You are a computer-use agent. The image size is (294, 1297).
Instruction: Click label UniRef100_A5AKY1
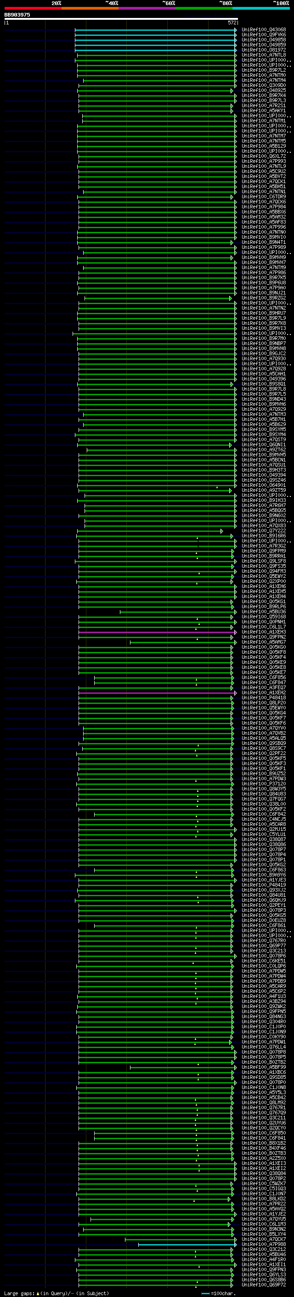click(264, 111)
